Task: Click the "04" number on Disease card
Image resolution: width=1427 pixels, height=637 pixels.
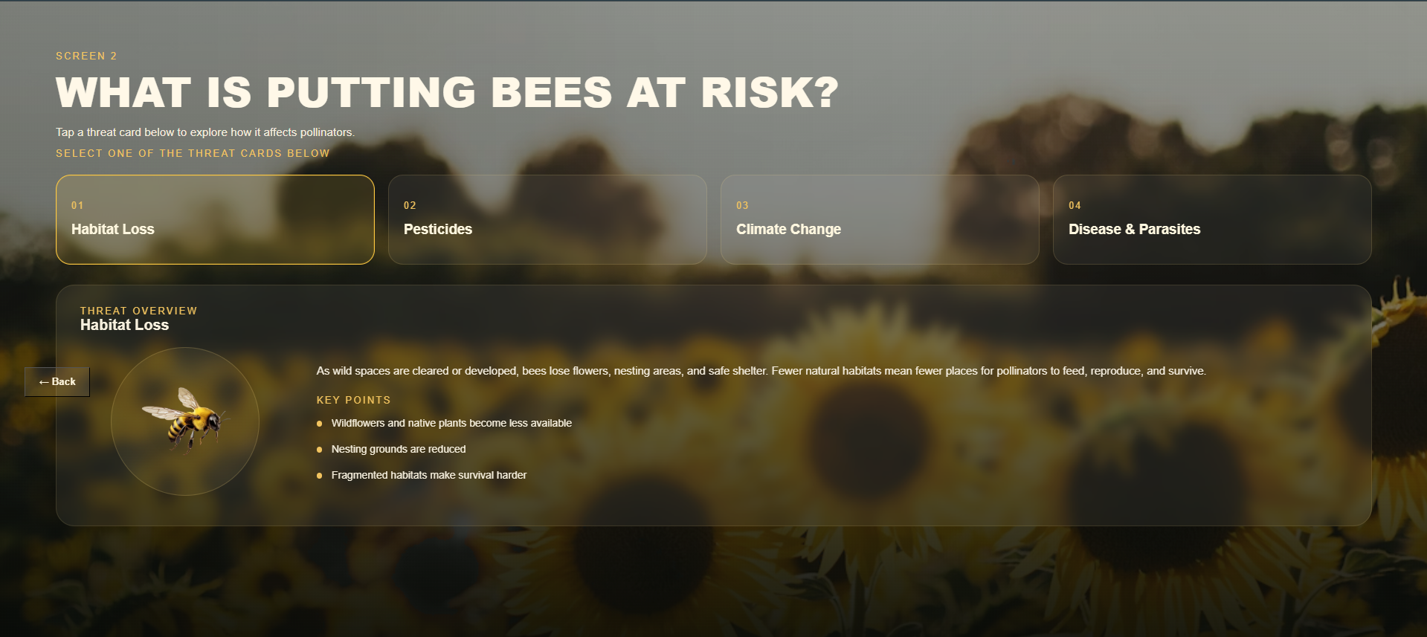Action: tap(1075, 205)
